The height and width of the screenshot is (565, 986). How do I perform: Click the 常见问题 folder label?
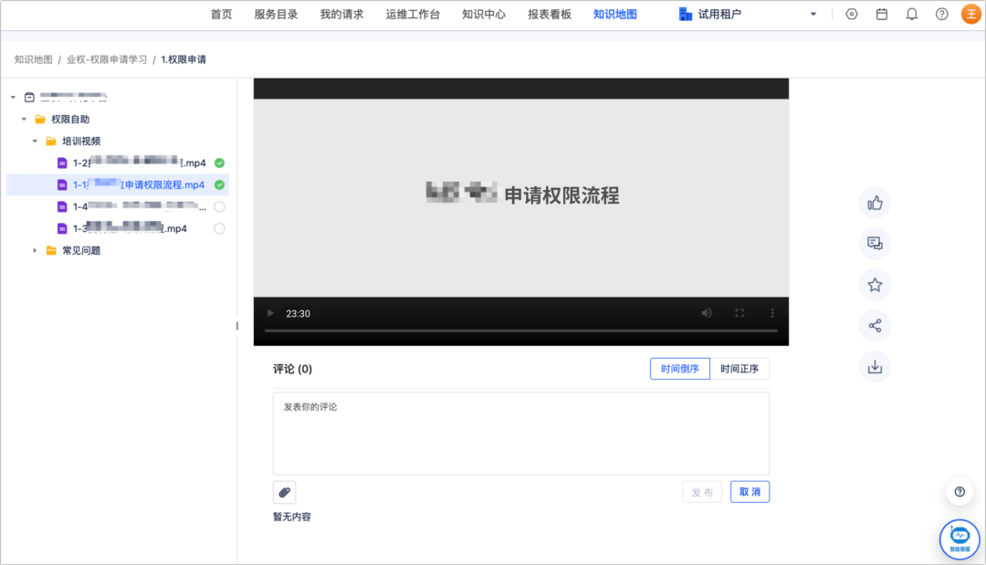click(x=81, y=251)
